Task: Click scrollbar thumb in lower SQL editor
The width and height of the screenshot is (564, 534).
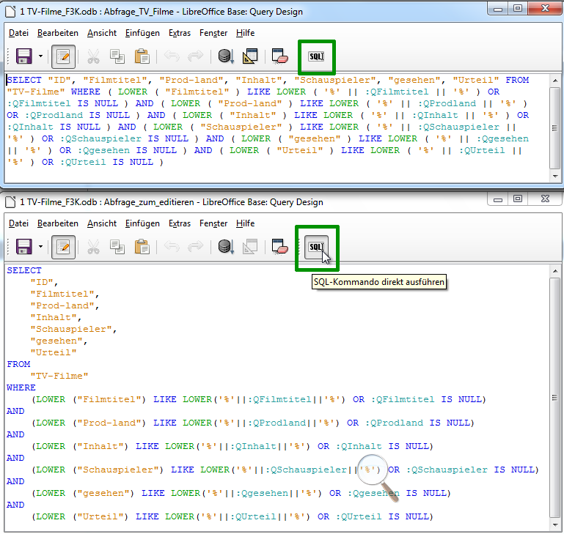Action: (555, 398)
